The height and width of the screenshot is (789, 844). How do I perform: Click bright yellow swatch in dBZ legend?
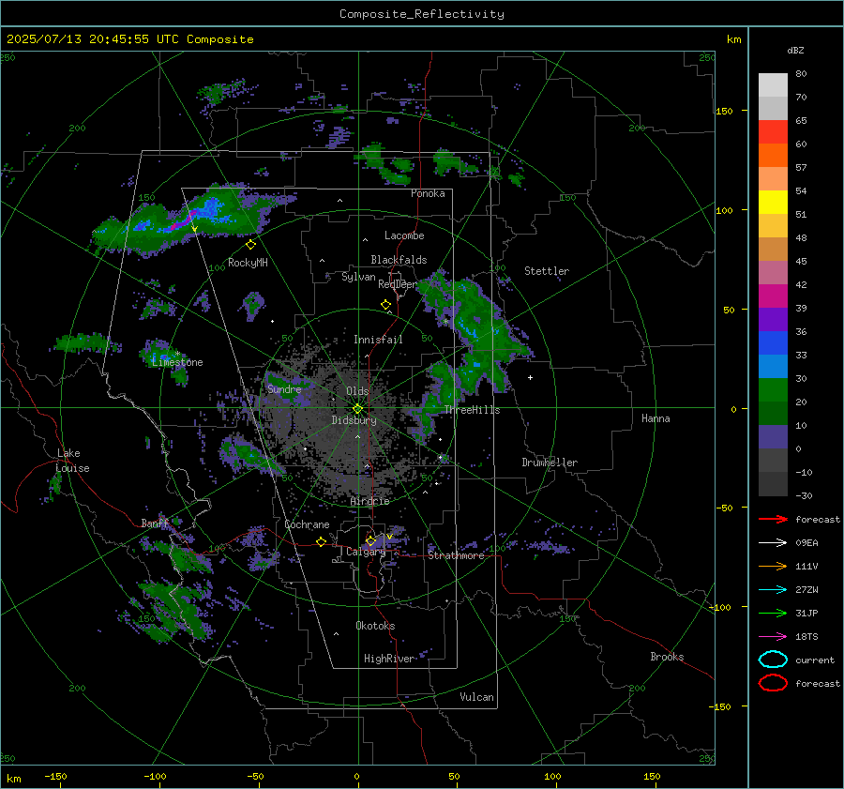pos(773,202)
